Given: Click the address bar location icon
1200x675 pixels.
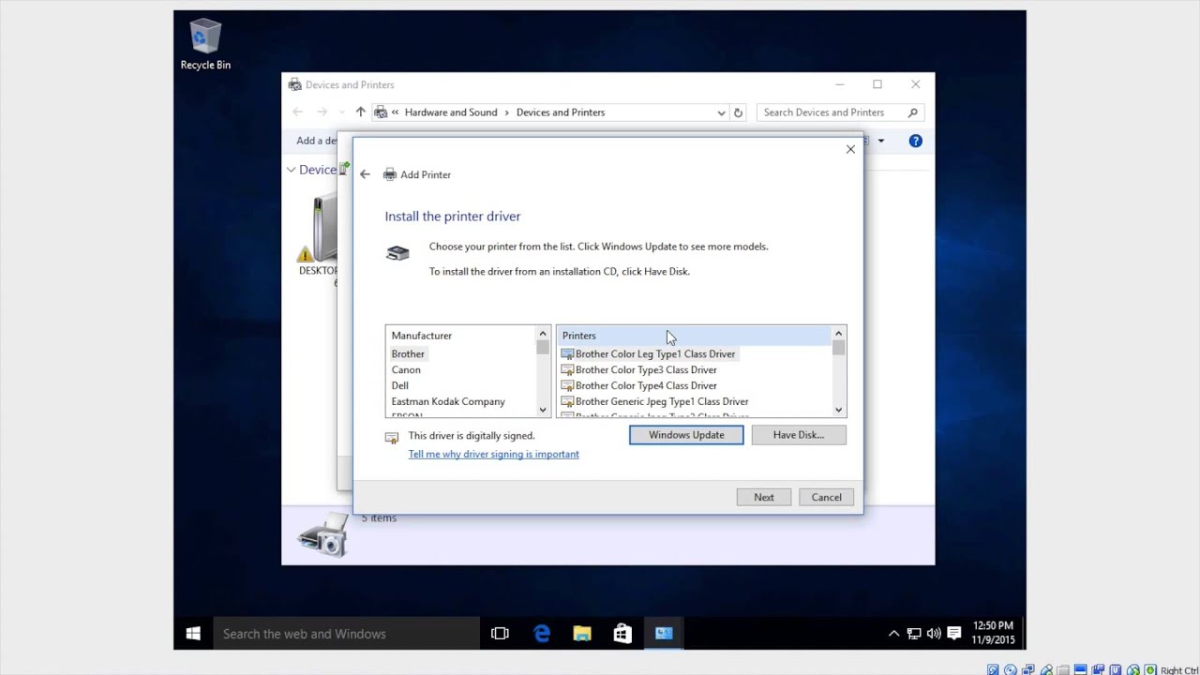Looking at the screenshot, I should point(381,112).
